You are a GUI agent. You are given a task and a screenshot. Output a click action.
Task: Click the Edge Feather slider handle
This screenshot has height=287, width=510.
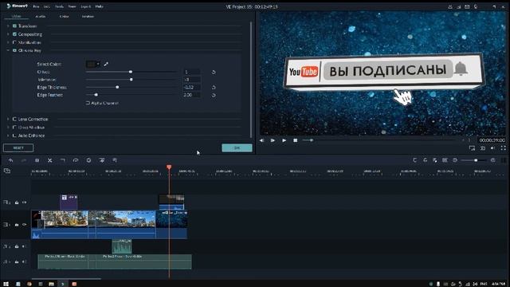pos(96,95)
